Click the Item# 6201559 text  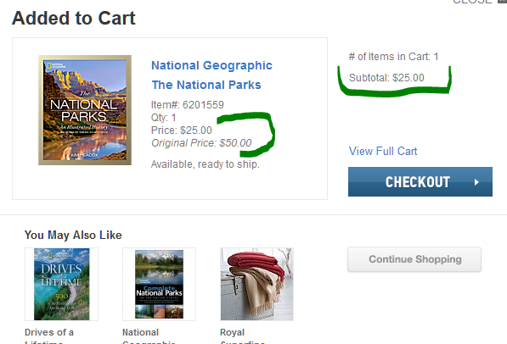coord(188,105)
